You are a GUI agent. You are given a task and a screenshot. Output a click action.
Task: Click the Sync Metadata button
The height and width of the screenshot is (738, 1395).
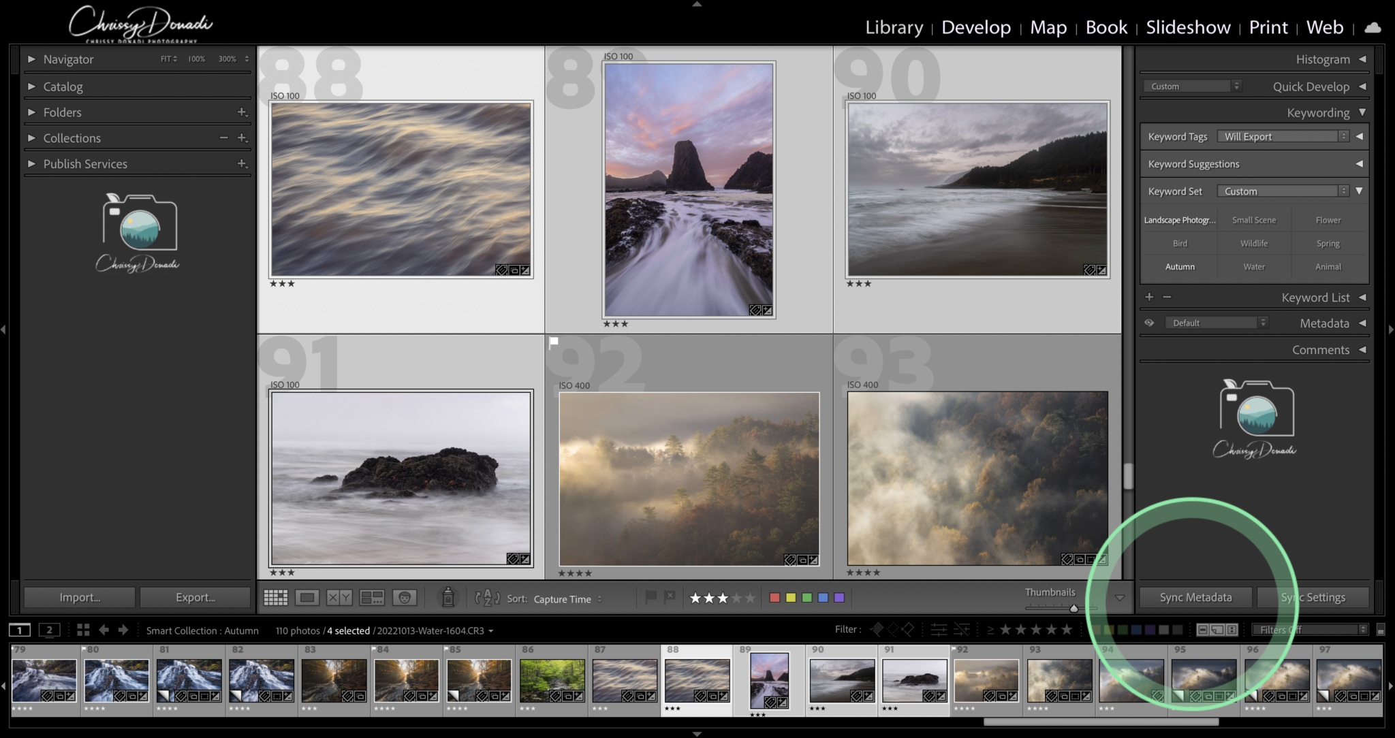click(x=1195, y=597)
